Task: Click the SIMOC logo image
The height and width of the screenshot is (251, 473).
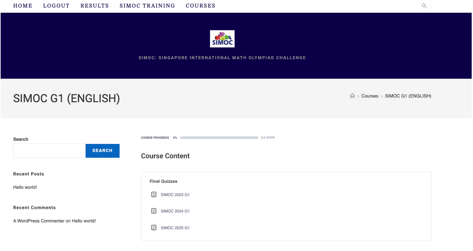Action: click(222, 39)
